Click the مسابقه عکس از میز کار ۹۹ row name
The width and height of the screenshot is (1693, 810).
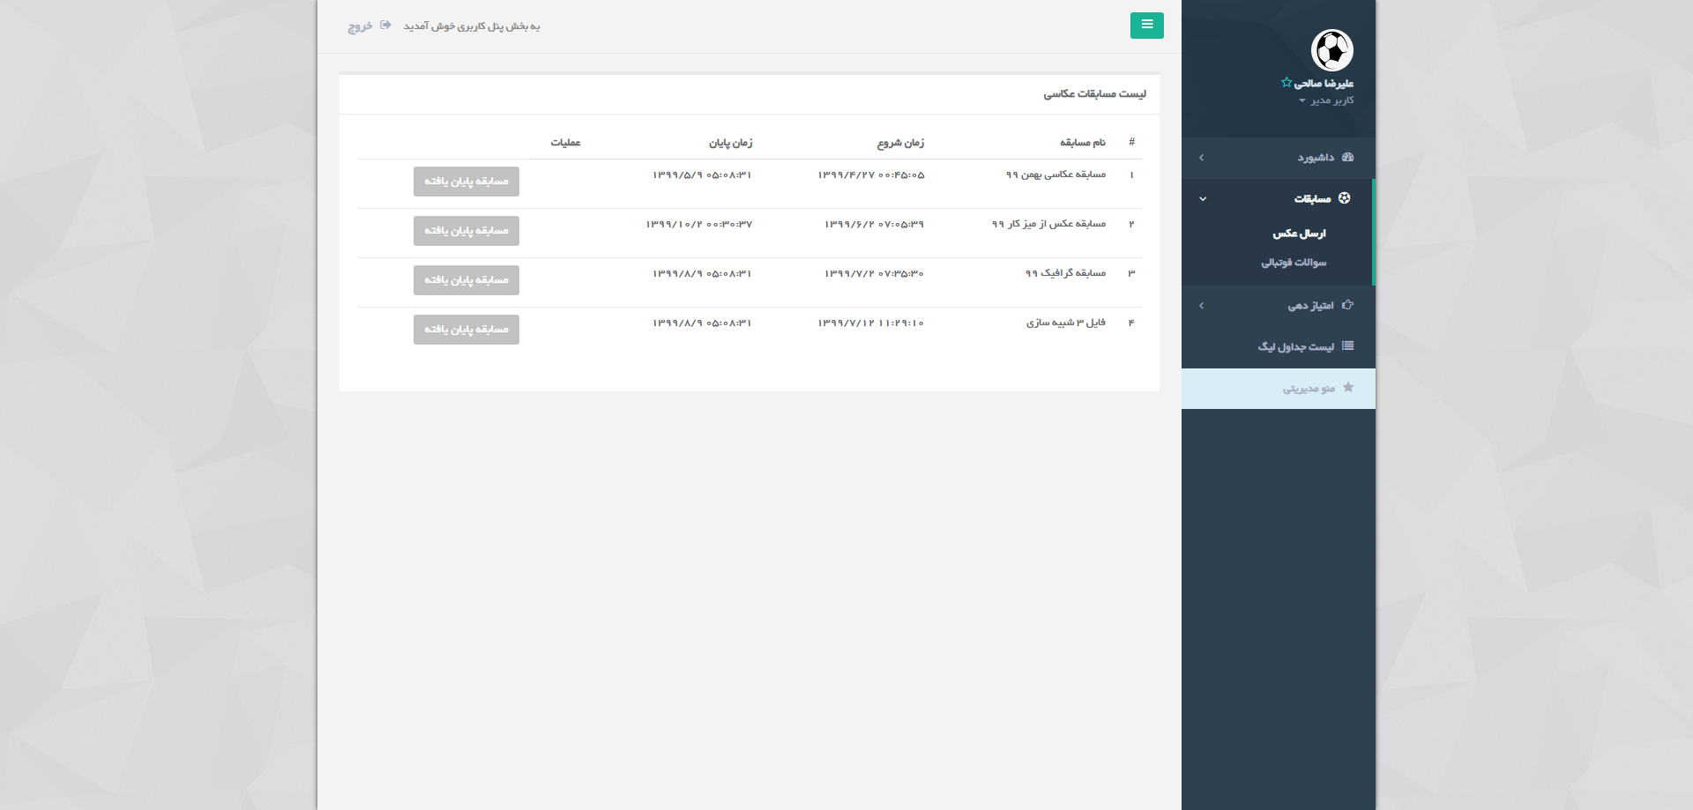tap(1048, 224)
